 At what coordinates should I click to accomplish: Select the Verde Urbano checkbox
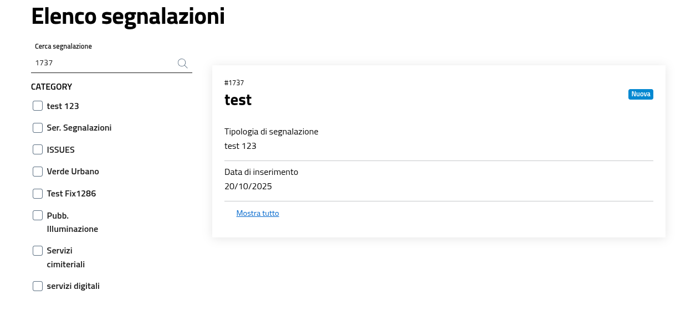click(x=38, y=172)
